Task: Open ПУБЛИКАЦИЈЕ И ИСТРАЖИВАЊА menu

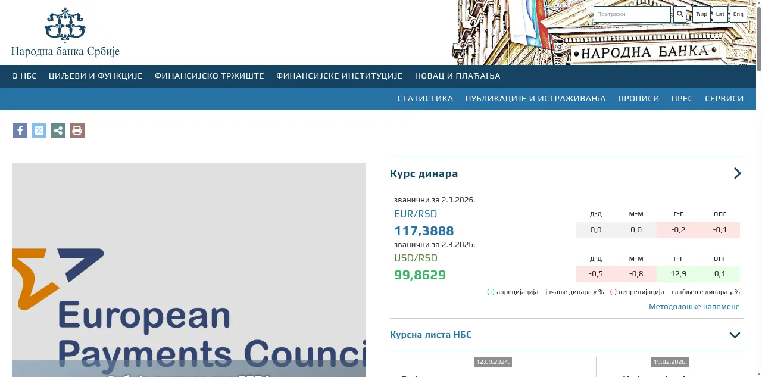Action: click(x=536, y=99)
